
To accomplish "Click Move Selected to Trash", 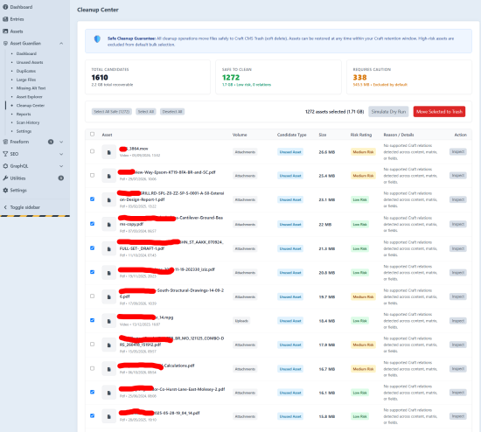I will point(439,112).
